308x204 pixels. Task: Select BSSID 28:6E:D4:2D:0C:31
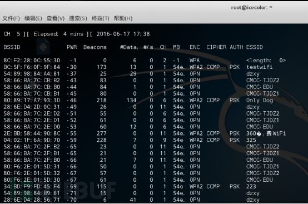coord(32,107)
